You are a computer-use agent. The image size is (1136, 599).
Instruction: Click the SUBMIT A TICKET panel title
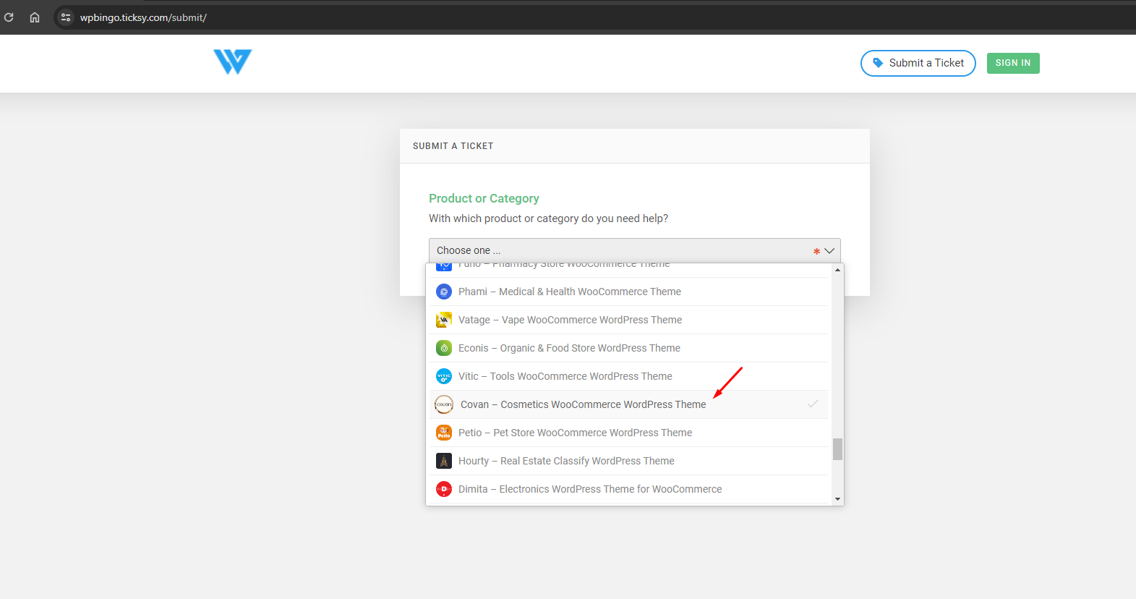coord(453,146)
